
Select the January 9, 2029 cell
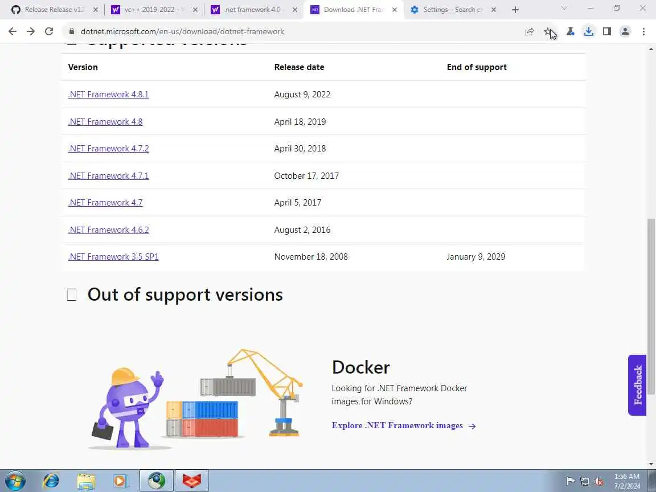[x=475, y=256]
